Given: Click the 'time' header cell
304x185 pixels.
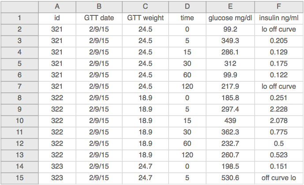Looking at the screenshot, I should pyautogui.click(x=187, y=18).
